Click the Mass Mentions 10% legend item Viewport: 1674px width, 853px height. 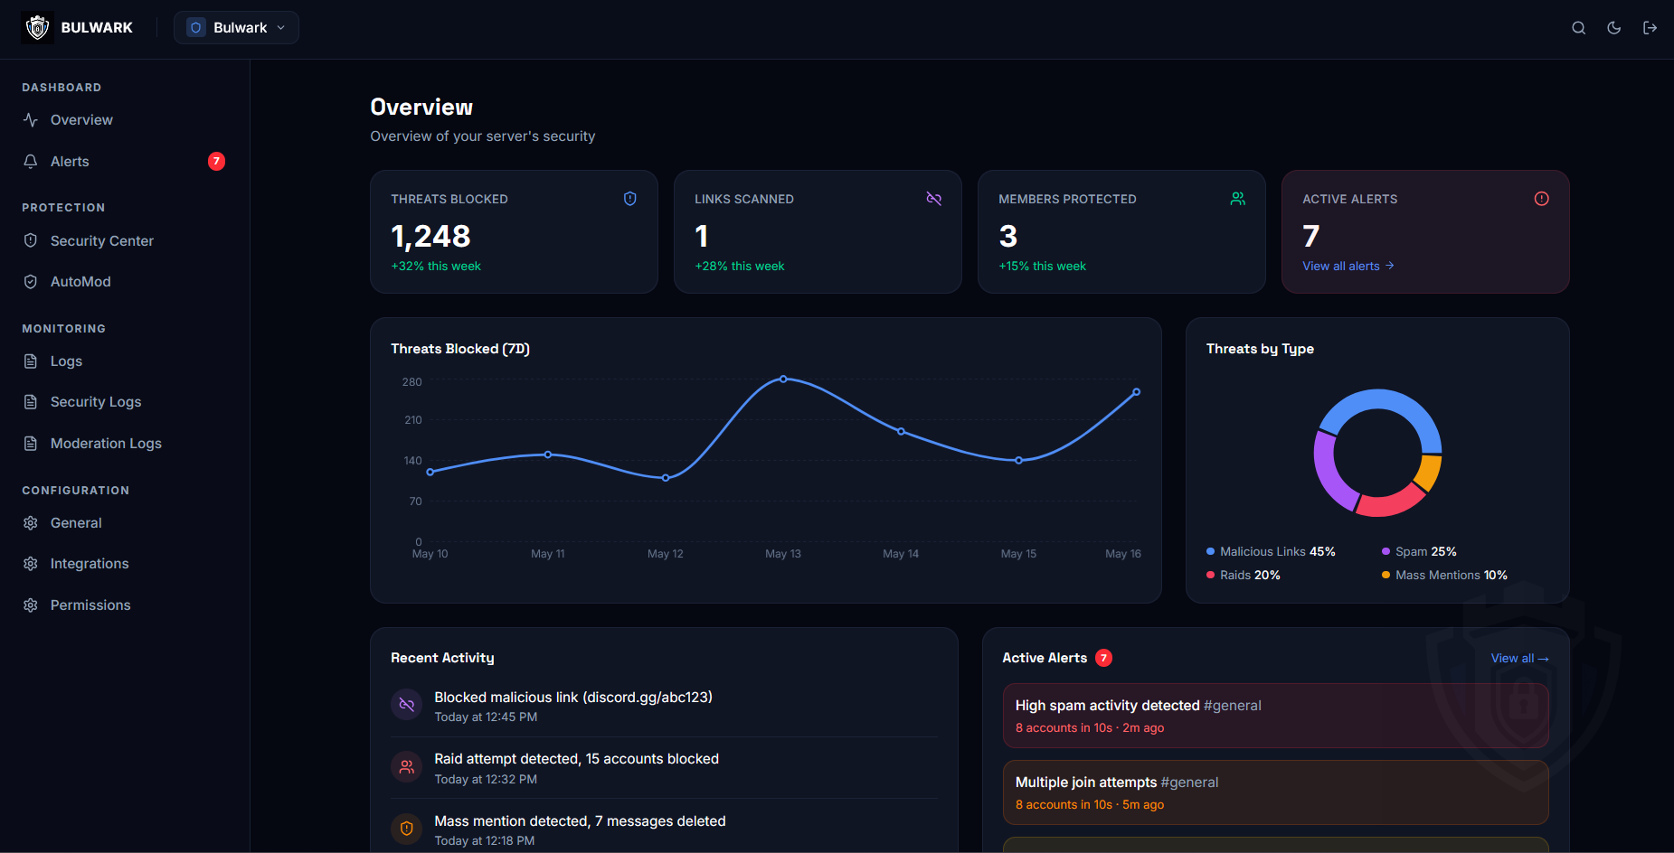click(1444, 576)
